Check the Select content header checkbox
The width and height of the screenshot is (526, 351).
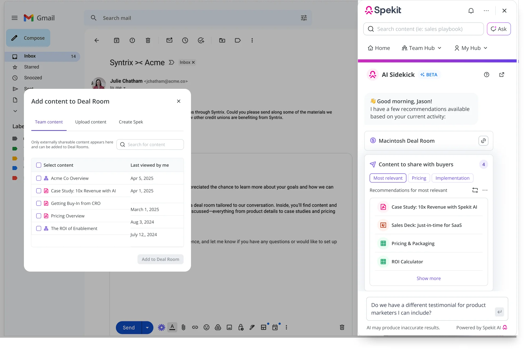click(x=39, y=165)
